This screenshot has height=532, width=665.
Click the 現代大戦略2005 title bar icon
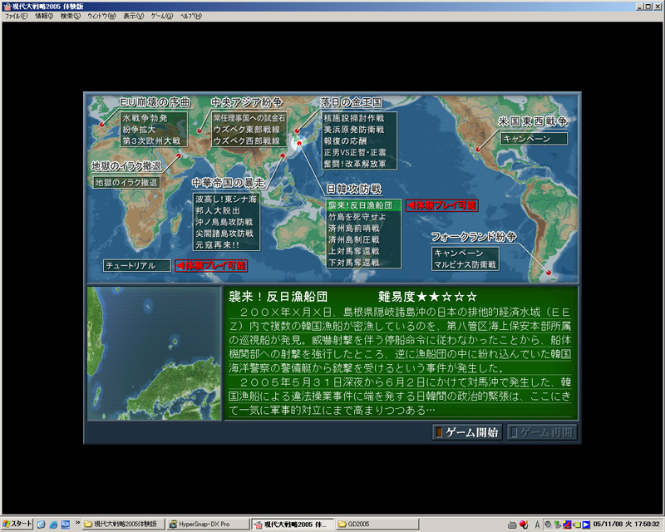pyautogui.click(x=7, y=7)
